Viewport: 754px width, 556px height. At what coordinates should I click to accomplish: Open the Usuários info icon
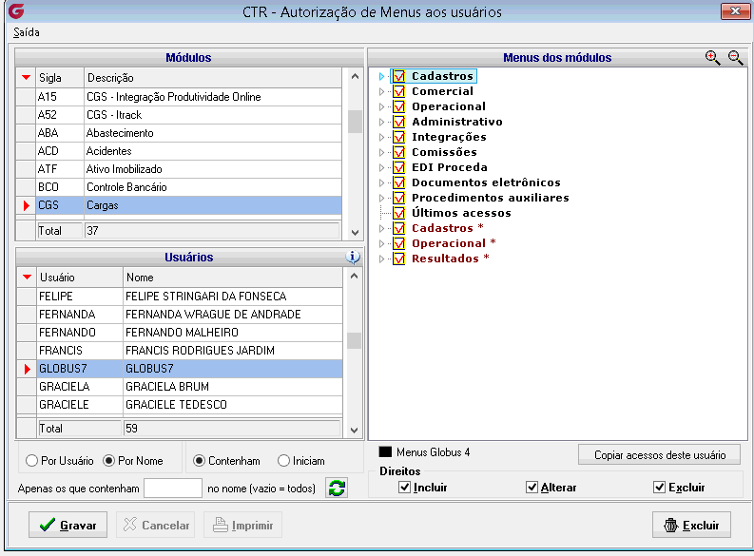pos(353,258)
